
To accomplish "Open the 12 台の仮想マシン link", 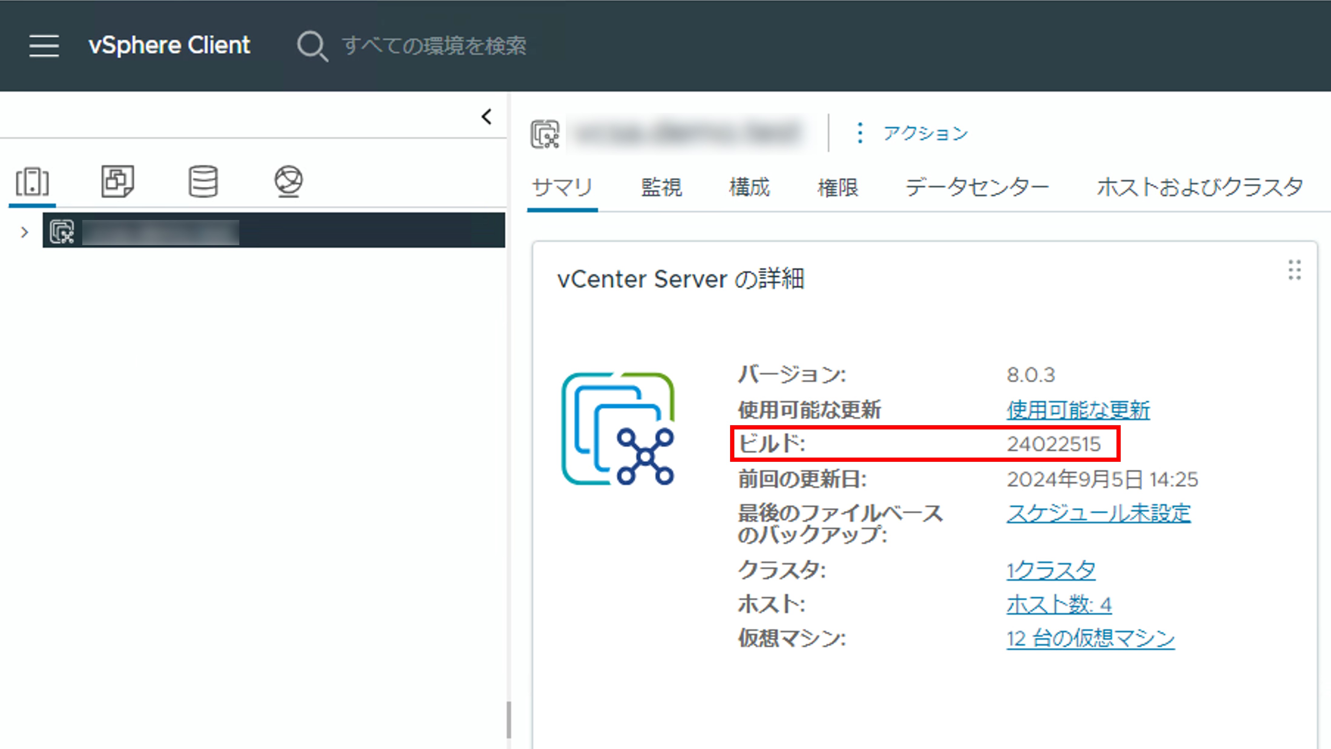I will tap(1091, 638).
